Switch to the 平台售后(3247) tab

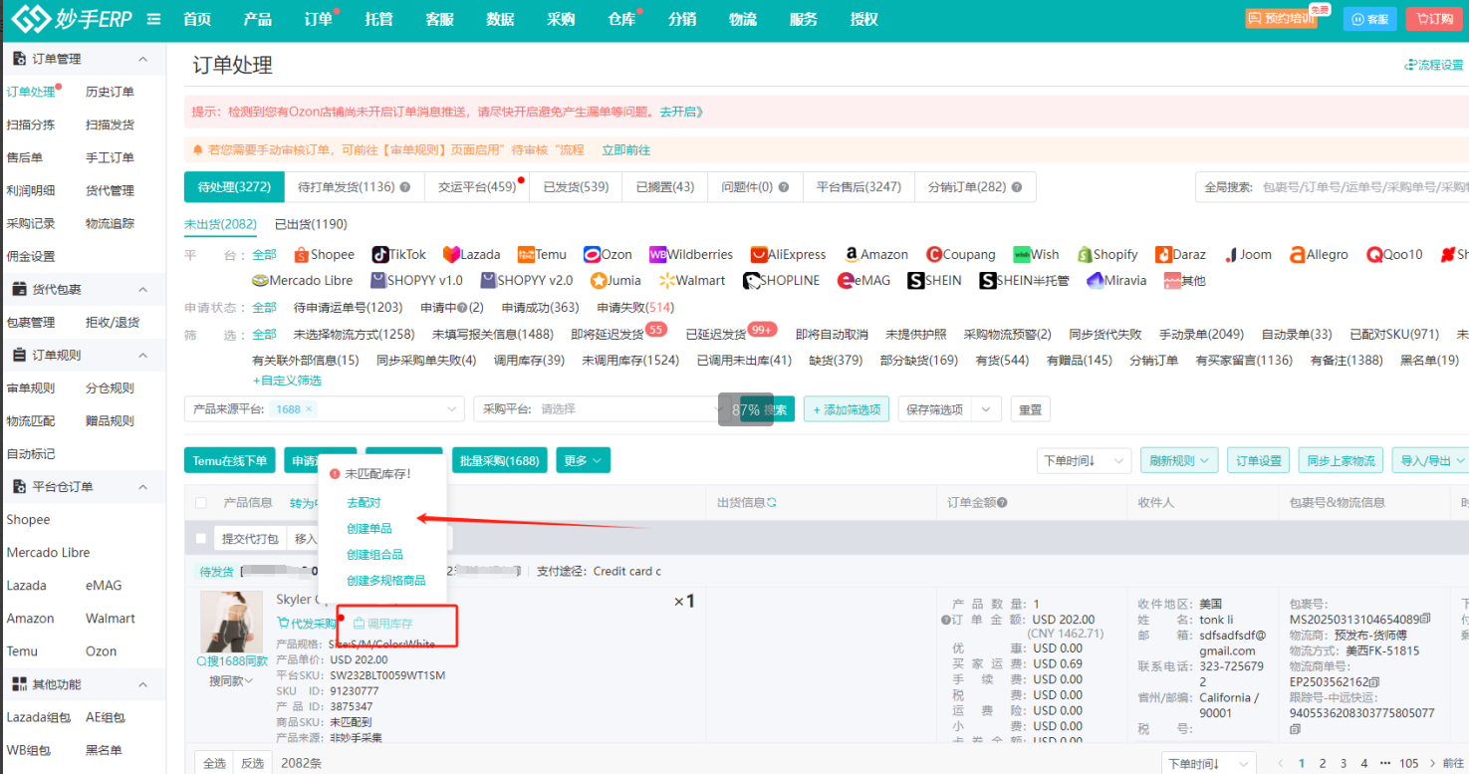(x=858, y=187)
